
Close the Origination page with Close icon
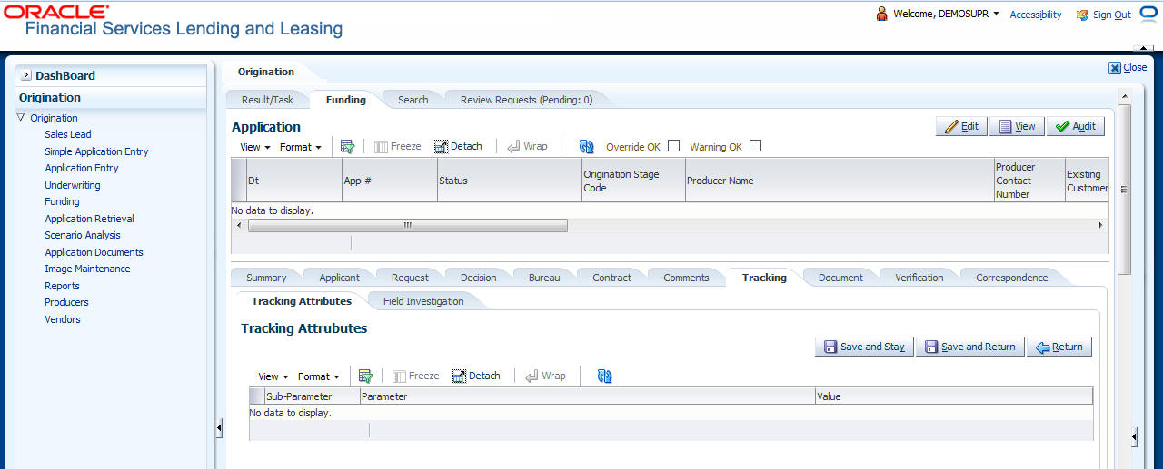tap(1115, 67)
